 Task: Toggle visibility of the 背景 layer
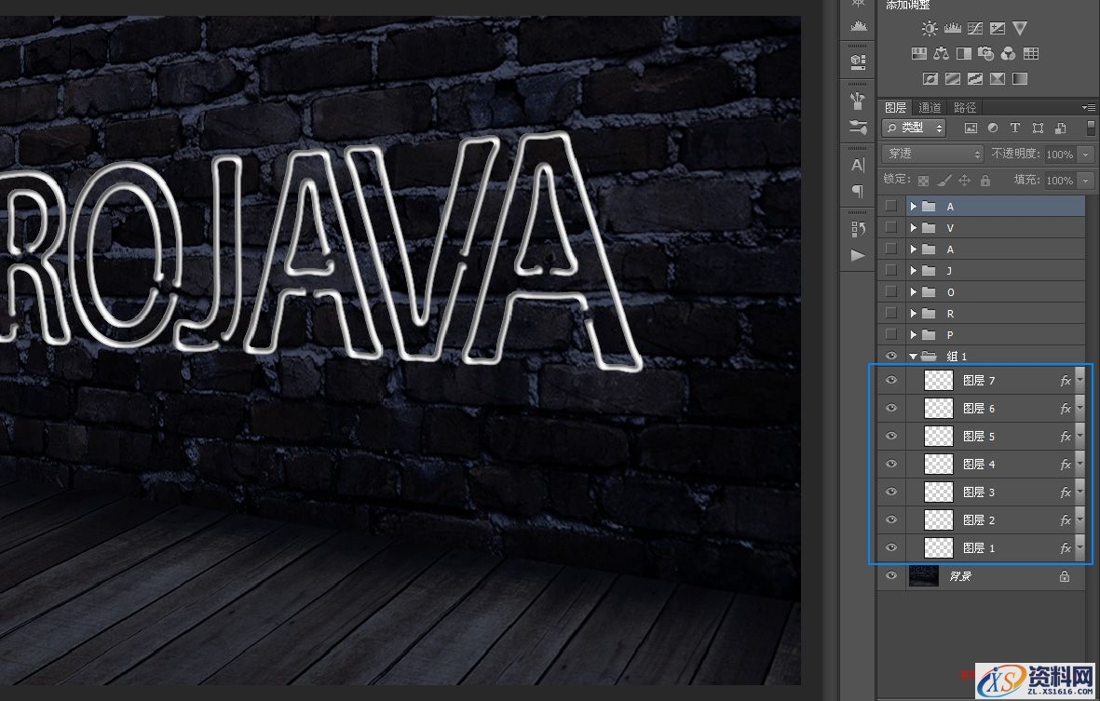891,576
